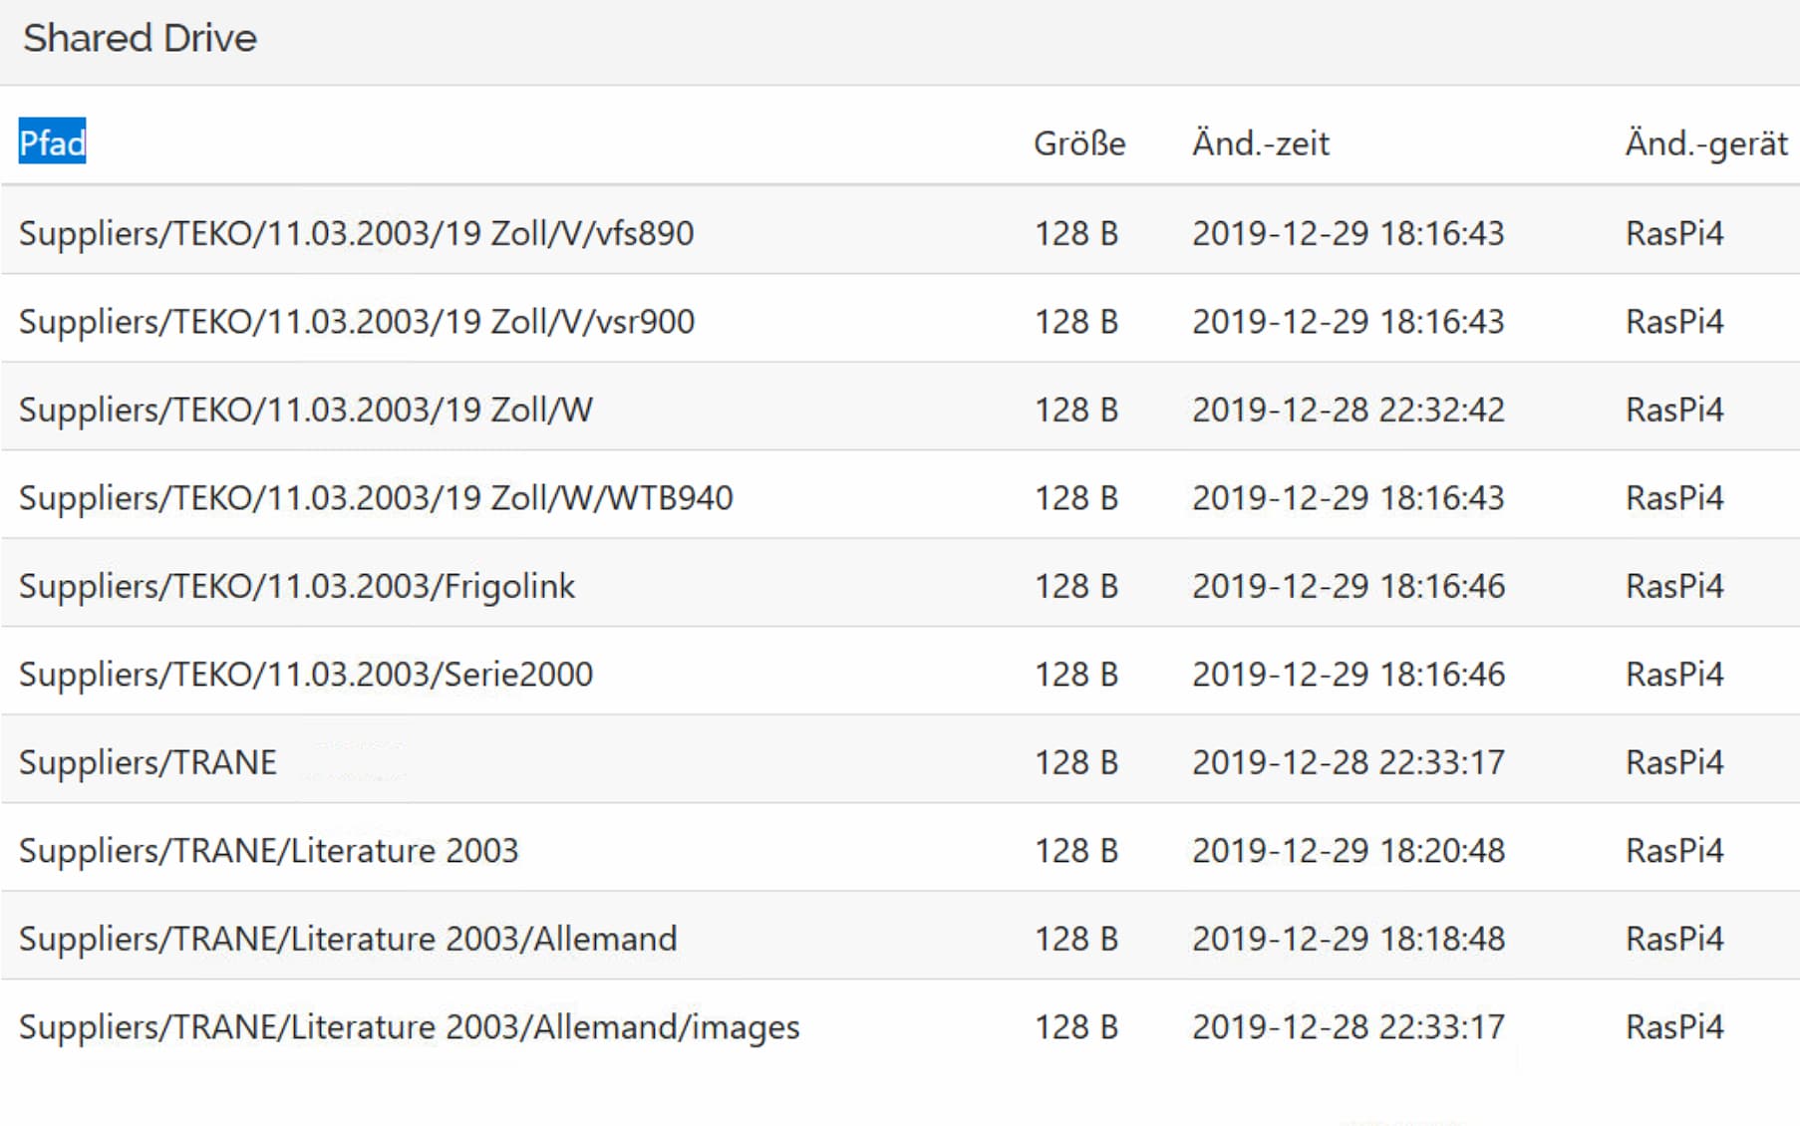Click timestamp 2019-12-29 18:20:48
This screenshot has height=1126, width=1800.
(x=1349, y=851)
